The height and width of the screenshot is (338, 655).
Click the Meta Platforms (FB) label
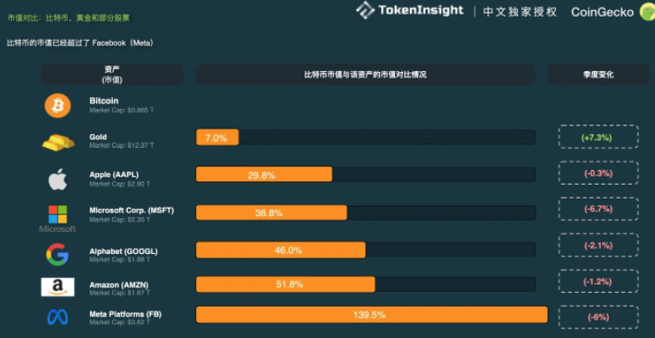(125, 314)
